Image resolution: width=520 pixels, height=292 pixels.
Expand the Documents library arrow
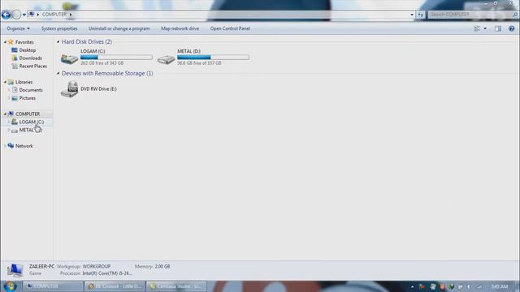9,90
